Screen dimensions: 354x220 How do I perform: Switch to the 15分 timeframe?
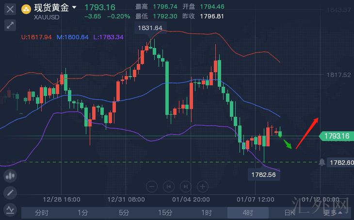165,212
